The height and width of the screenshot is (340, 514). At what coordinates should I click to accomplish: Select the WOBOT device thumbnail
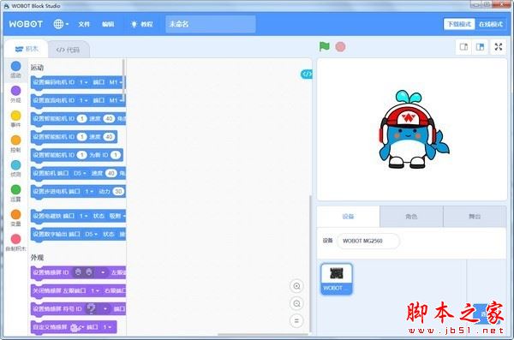337,278
